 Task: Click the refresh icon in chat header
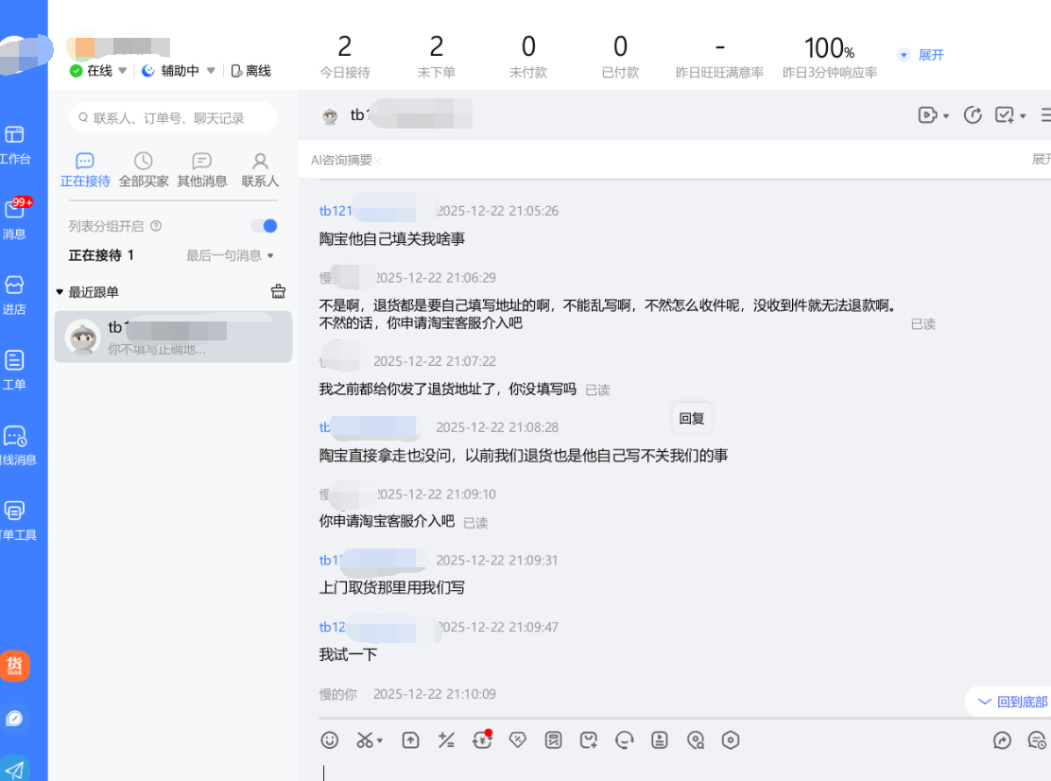click(973, 115)
